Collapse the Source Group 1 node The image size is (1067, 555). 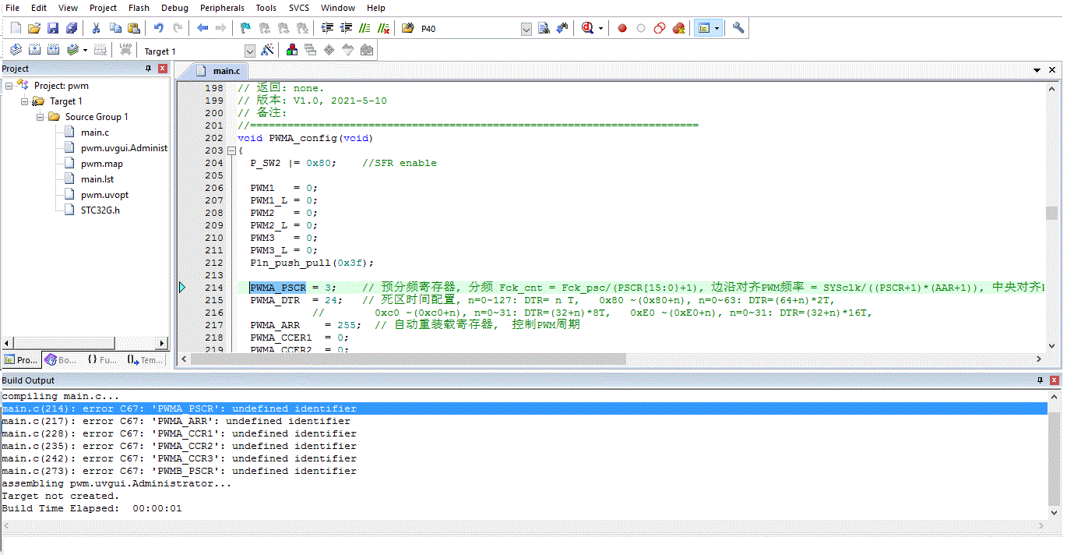pos(40,117)
